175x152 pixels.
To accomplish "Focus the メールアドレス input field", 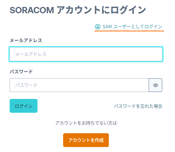I will [86, 54].
